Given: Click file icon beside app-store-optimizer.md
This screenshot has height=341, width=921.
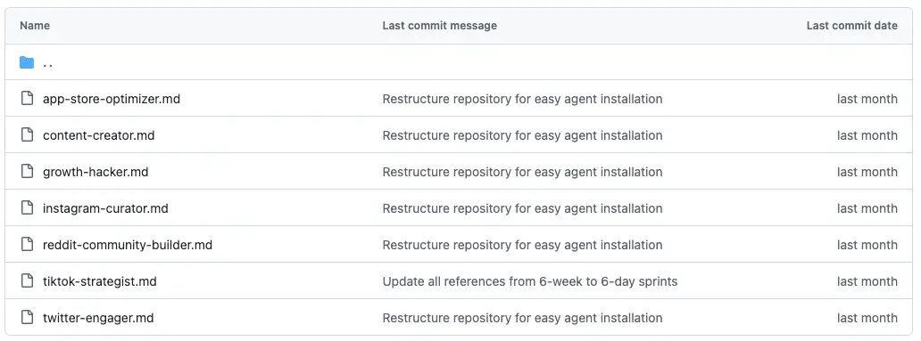Looking at the screenshot, I should tap(27, 99).
